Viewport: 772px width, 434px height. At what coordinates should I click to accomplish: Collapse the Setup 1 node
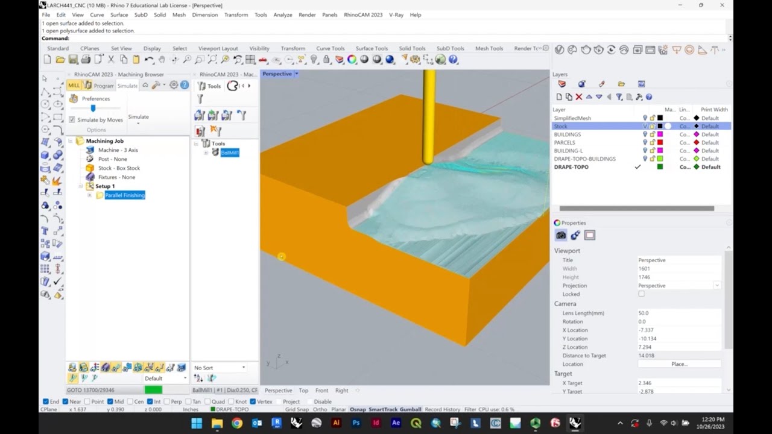tap(80, 186)
